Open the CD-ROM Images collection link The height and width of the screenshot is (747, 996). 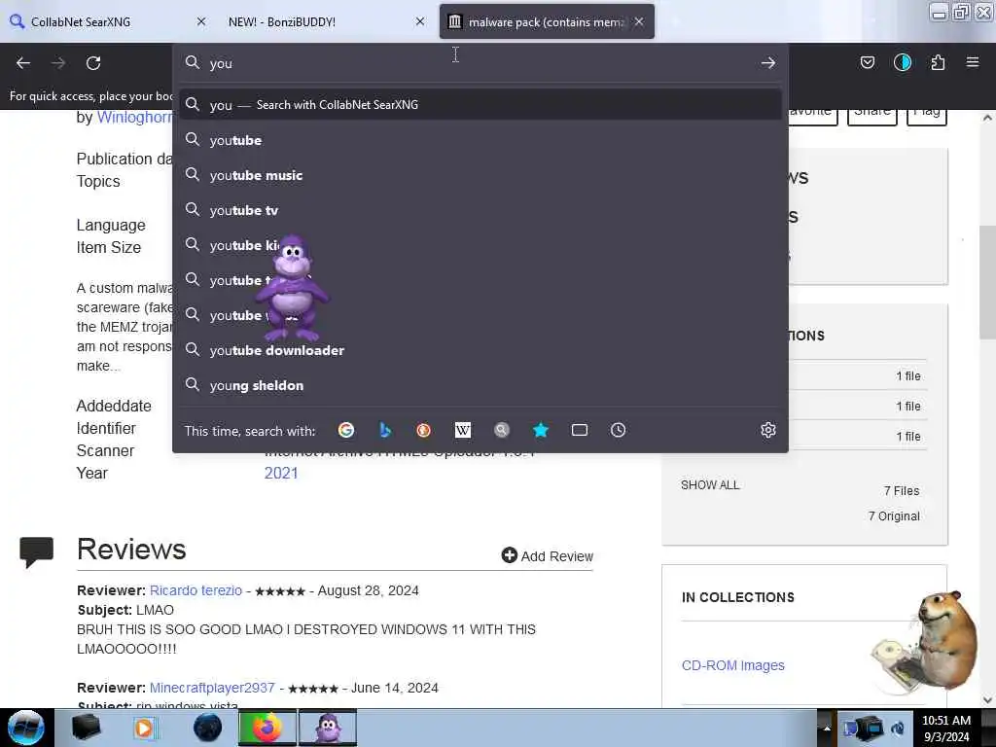click(x=733, y=665)
